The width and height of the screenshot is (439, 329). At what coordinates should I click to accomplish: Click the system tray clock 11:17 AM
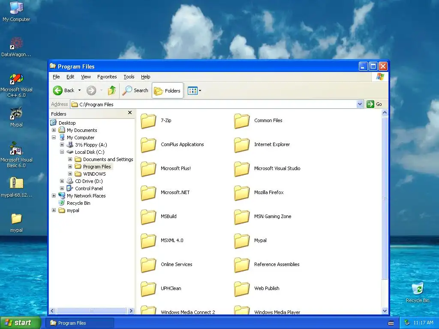tap(423, 323)
